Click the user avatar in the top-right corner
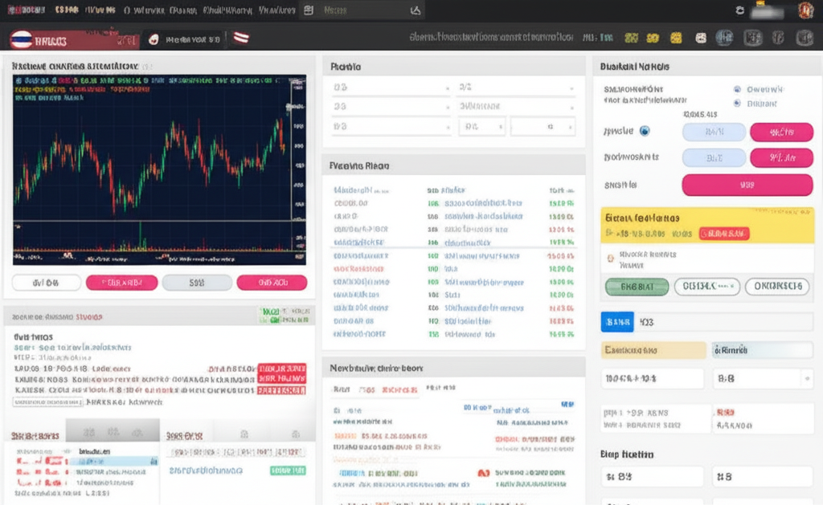 pos(805,10)
